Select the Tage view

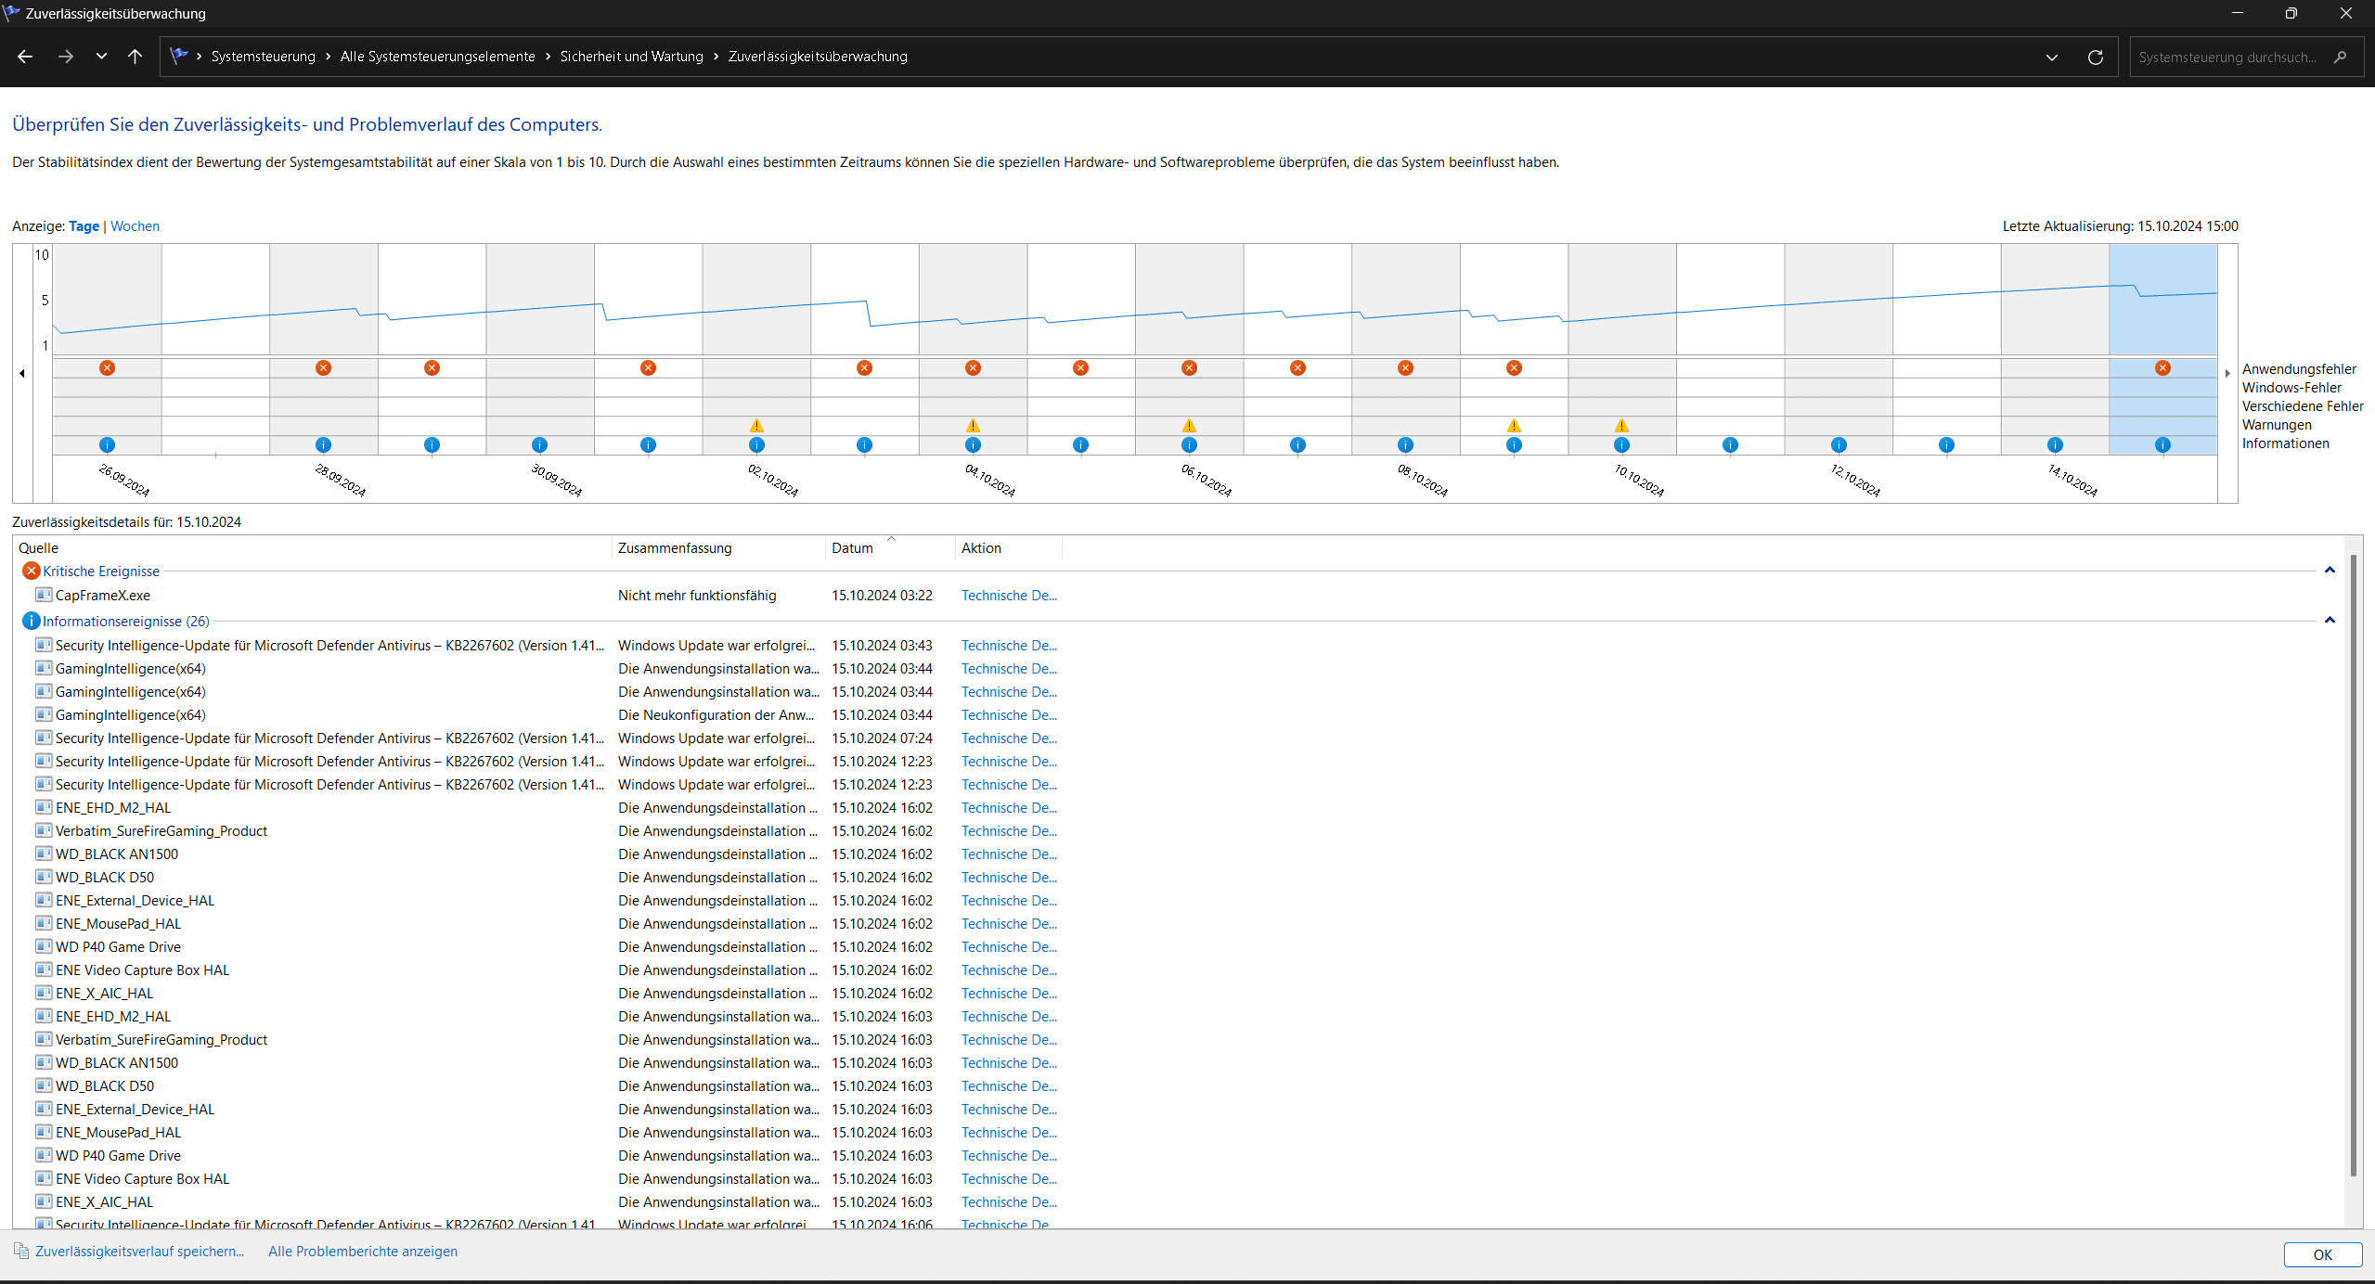point(84,226)
